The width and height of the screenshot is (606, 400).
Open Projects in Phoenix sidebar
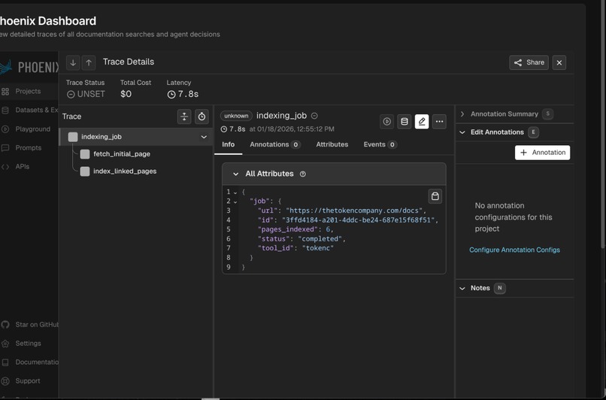(x=28, y=91)
